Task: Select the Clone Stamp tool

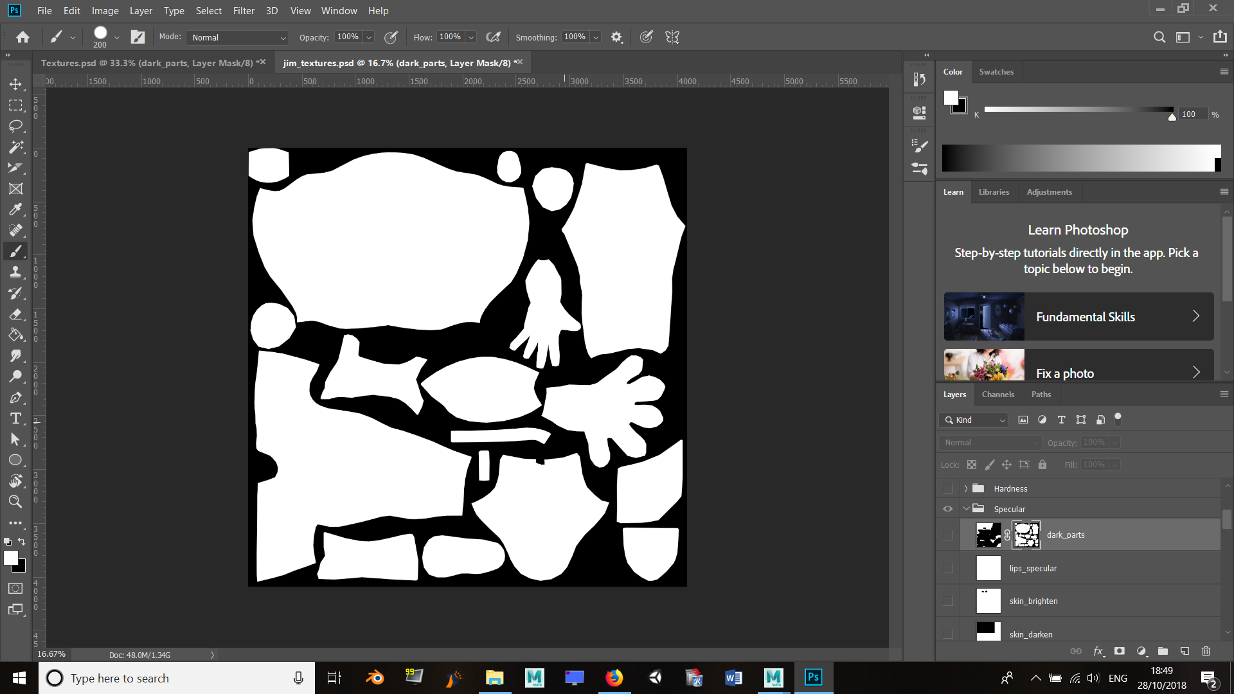Action: (15, 272)
